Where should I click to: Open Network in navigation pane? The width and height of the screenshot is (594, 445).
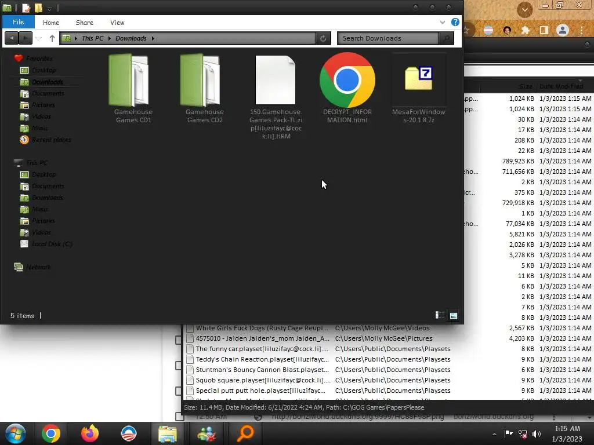click(38, 267)
